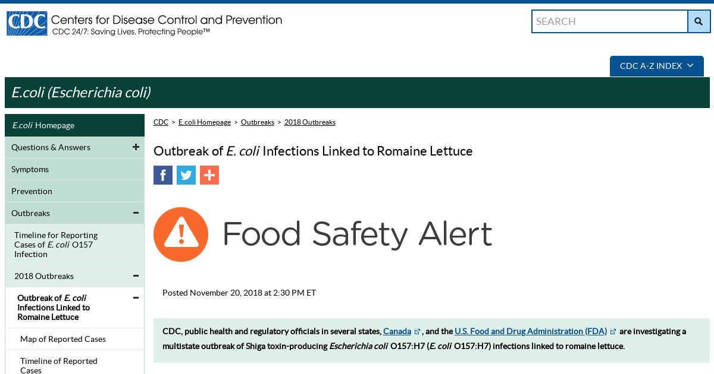Click the 2018 Outbreaks breadcrumb link

(310, 122)
